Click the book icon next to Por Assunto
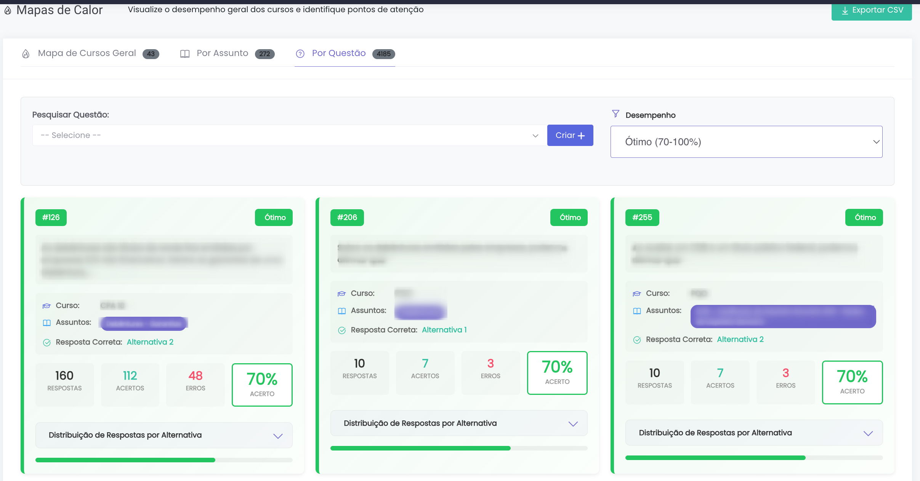This screenshot has width=920, height=481. (x=185, y=54)
